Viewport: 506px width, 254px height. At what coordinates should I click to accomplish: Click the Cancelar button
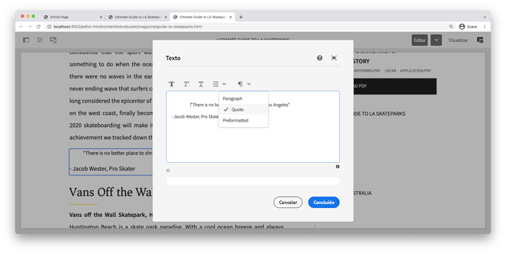tap(288, 202)
